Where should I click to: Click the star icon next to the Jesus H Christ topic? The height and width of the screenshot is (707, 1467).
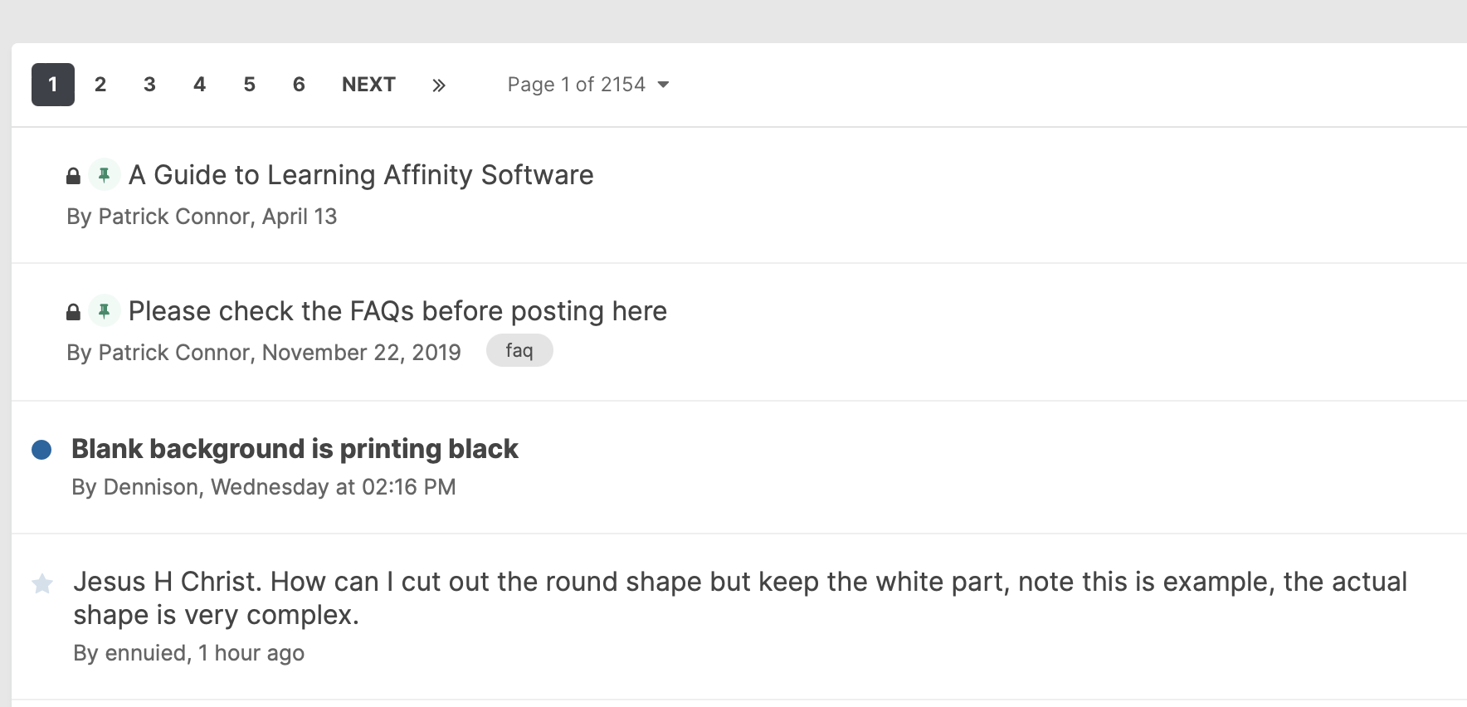coord(42,584)
